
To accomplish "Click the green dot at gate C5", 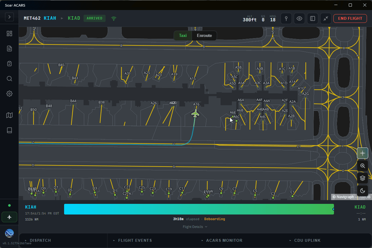I will click(x=255, y=195).
